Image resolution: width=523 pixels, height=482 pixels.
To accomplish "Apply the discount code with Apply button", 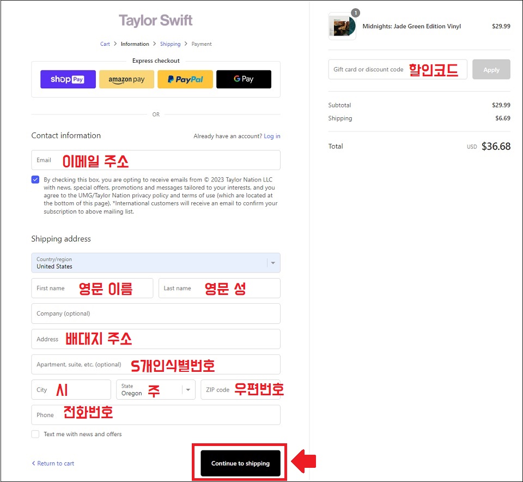I will click(x=491, y=69).
